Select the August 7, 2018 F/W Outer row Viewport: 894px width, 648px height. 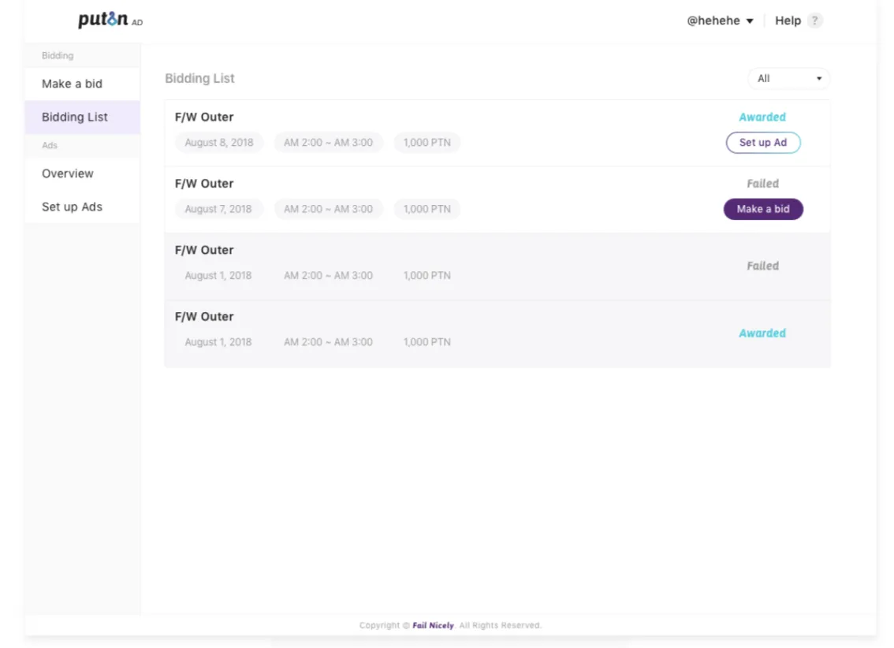point(497,200)
